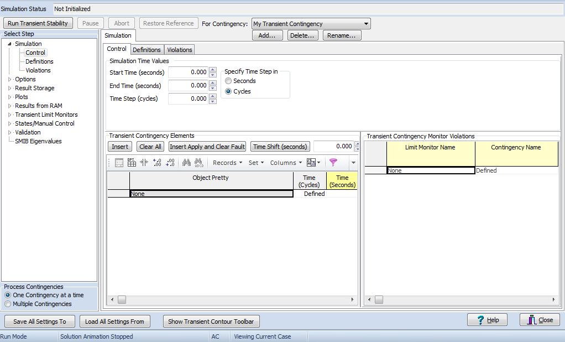Expand the Validation tree node
Screen dimensions: 565x342
point(10,132)
